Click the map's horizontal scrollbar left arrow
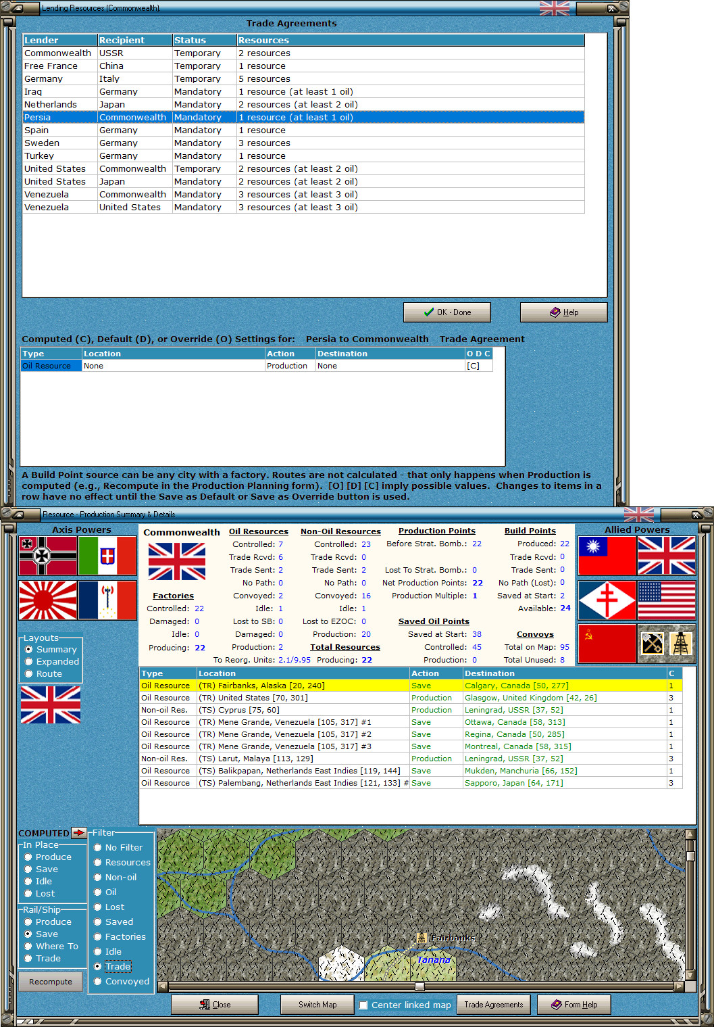The width and height of the screenshot is (714, 1027). coord(163,986)
